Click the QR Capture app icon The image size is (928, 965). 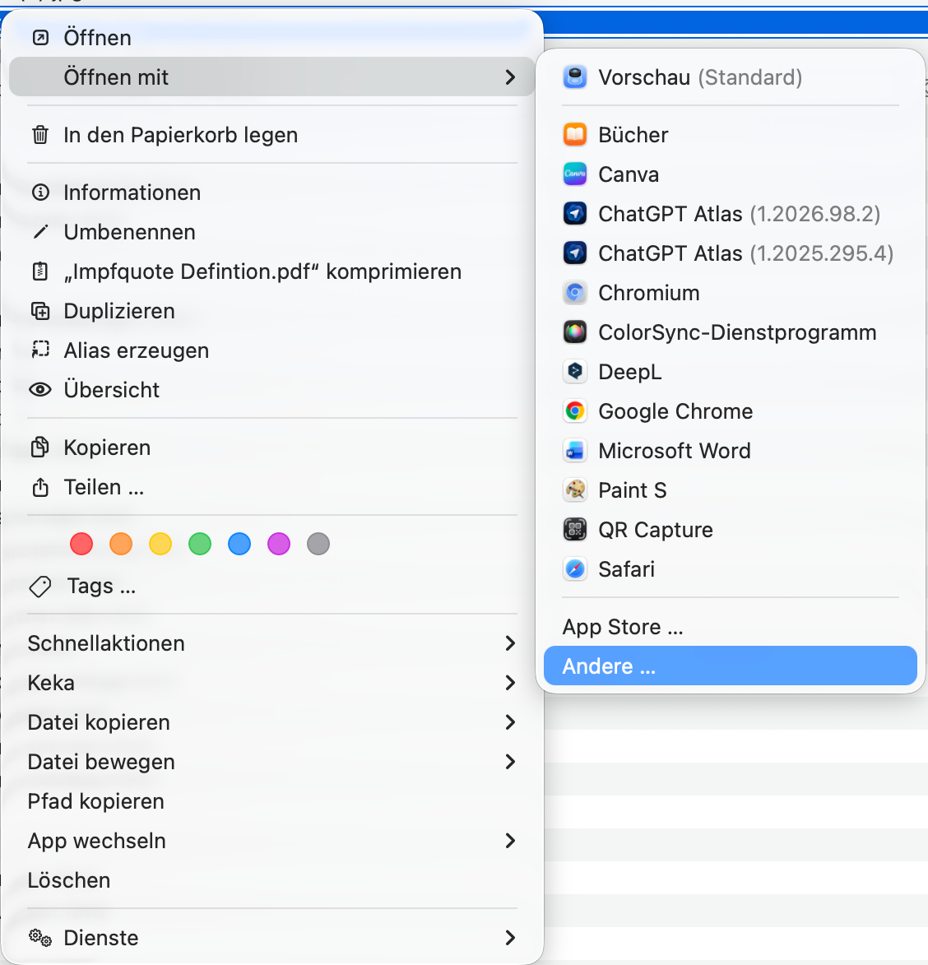pos(575,529)
